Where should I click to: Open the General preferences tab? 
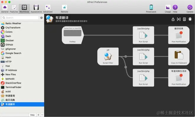coord(5,9)
